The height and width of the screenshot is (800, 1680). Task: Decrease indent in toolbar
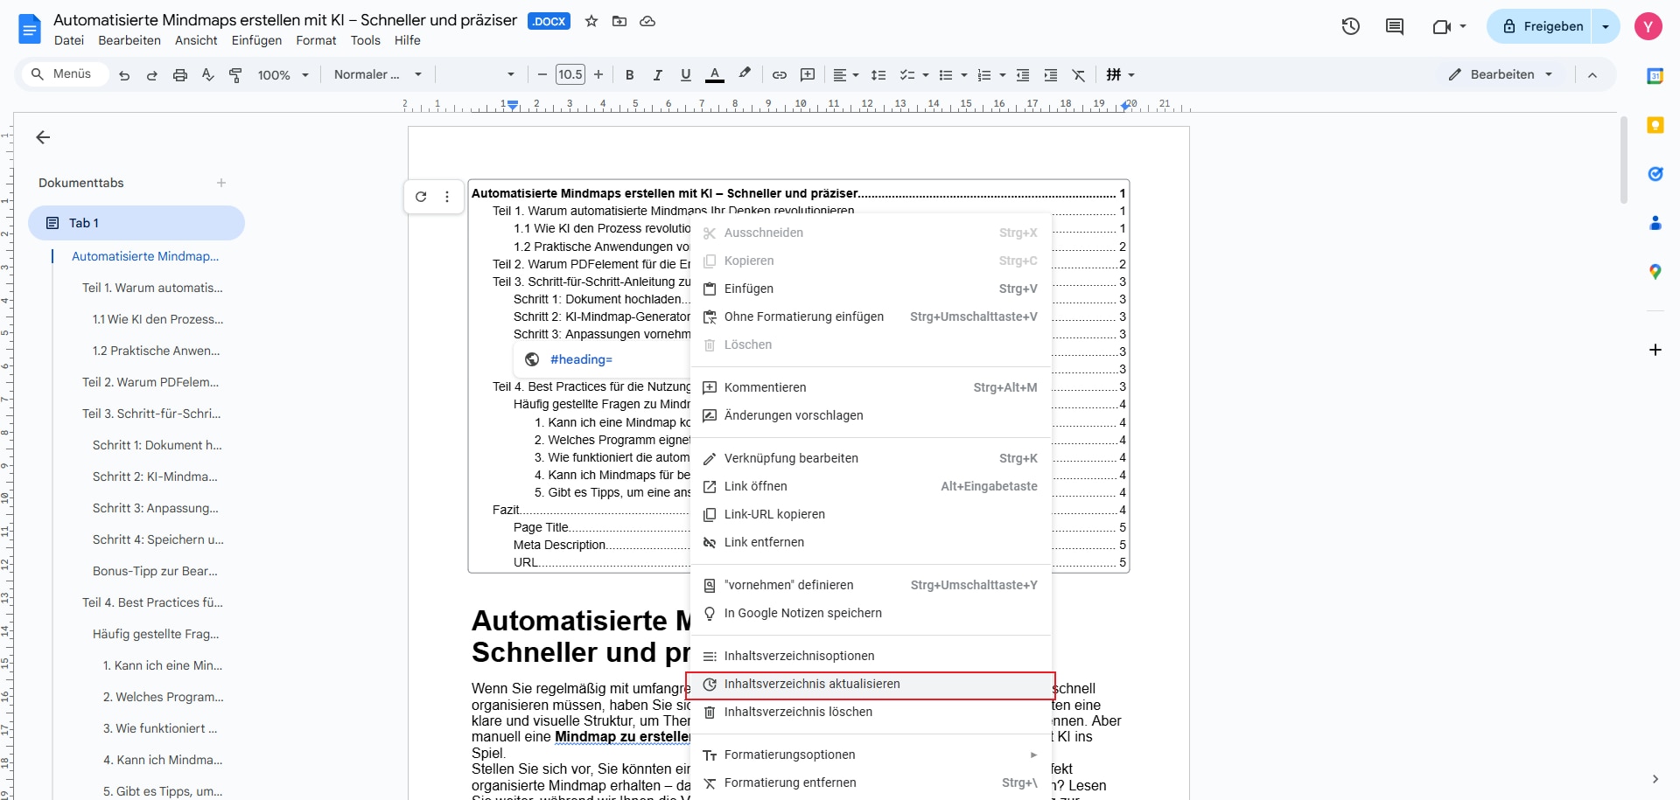pyautogui.click(x=1023, y=75)
